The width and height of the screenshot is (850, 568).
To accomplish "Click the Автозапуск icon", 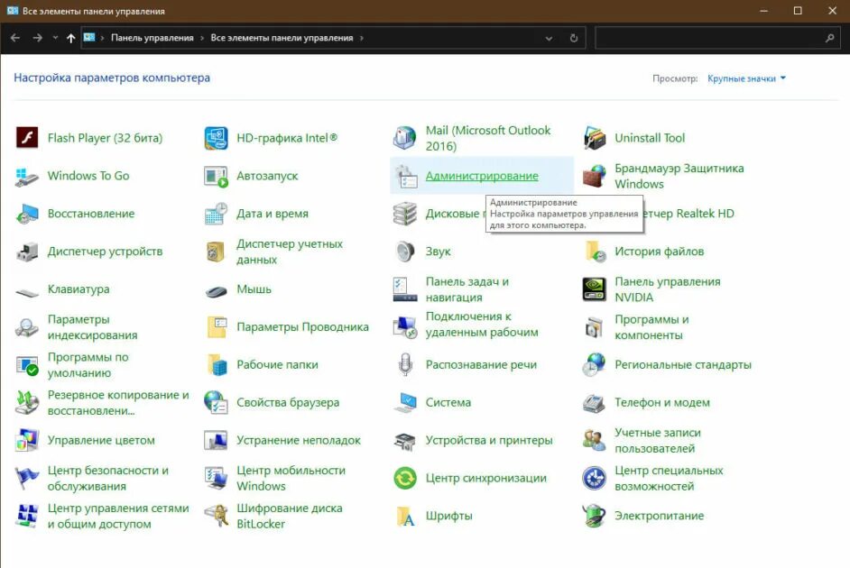I will 216,176.
